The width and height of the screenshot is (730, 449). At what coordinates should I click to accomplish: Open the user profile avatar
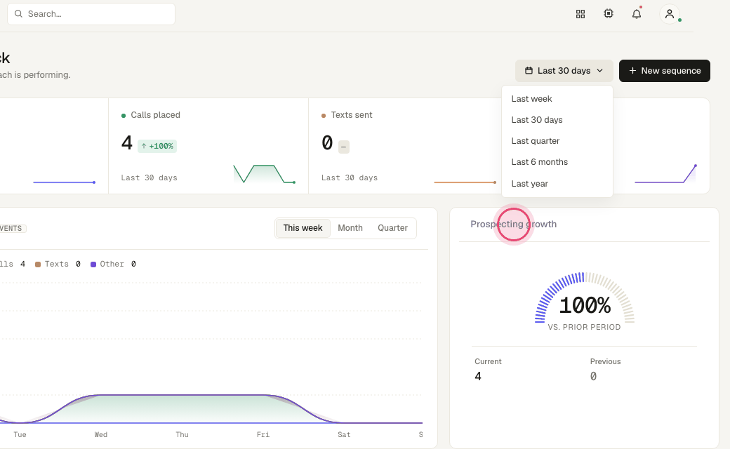tap(670, 14)
